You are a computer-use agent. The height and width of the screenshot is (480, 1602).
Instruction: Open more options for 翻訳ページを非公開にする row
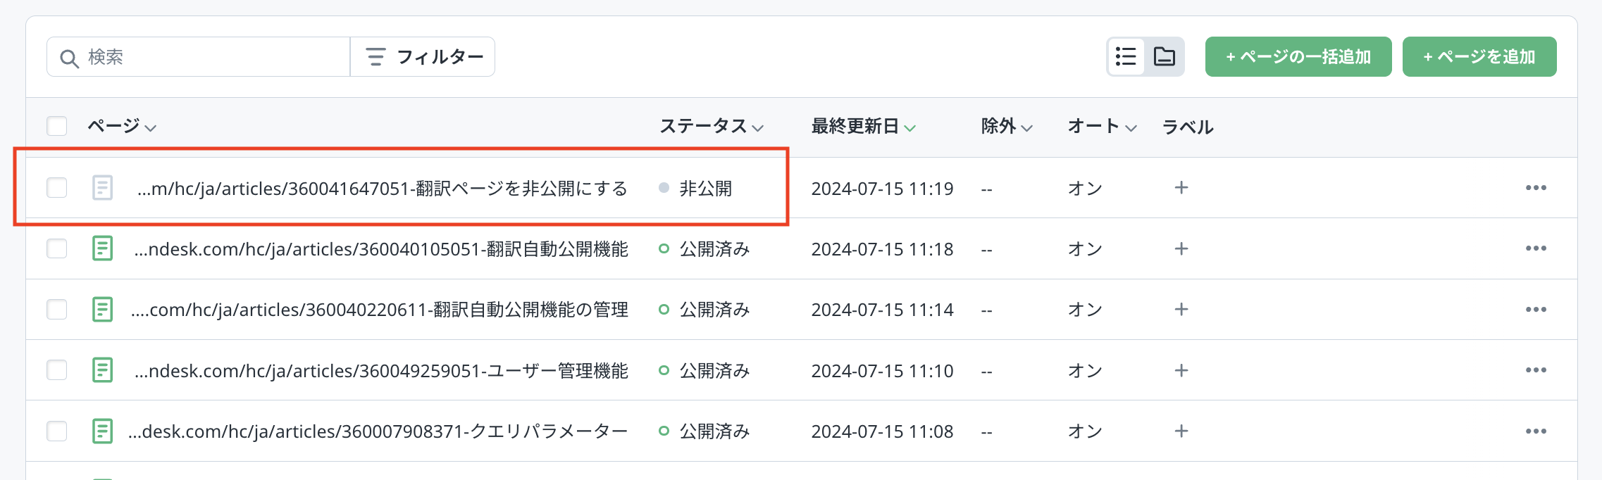click(1536, 188)
